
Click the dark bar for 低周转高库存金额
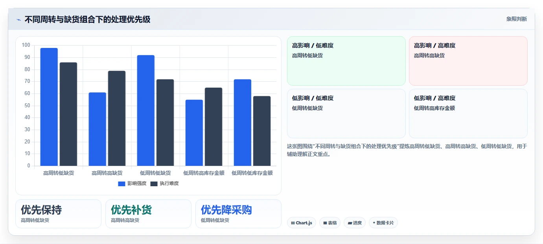click(x=214, y=127)
